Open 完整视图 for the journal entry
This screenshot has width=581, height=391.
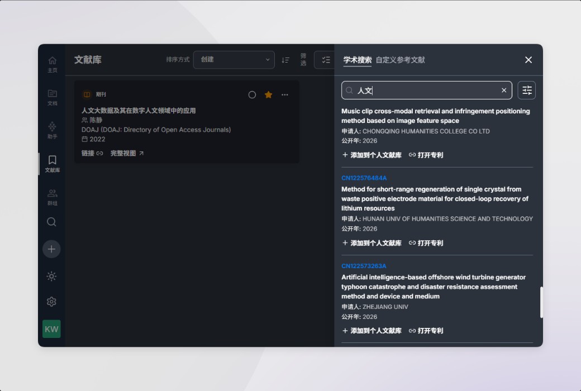[127, 154]
